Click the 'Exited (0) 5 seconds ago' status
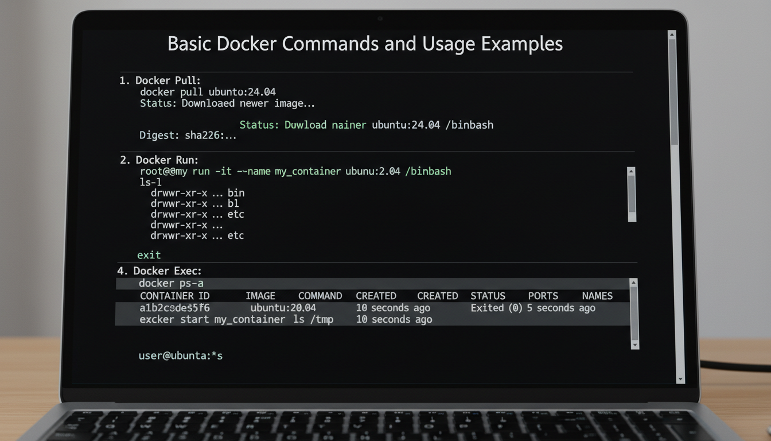Screen dimensions: 771x441 coord(533,308)
